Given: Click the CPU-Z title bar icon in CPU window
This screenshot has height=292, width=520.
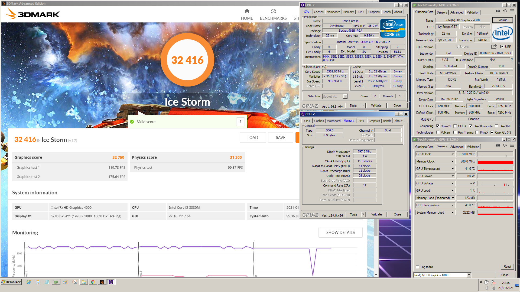Looking at the screenshot, I should coord(303,5).
